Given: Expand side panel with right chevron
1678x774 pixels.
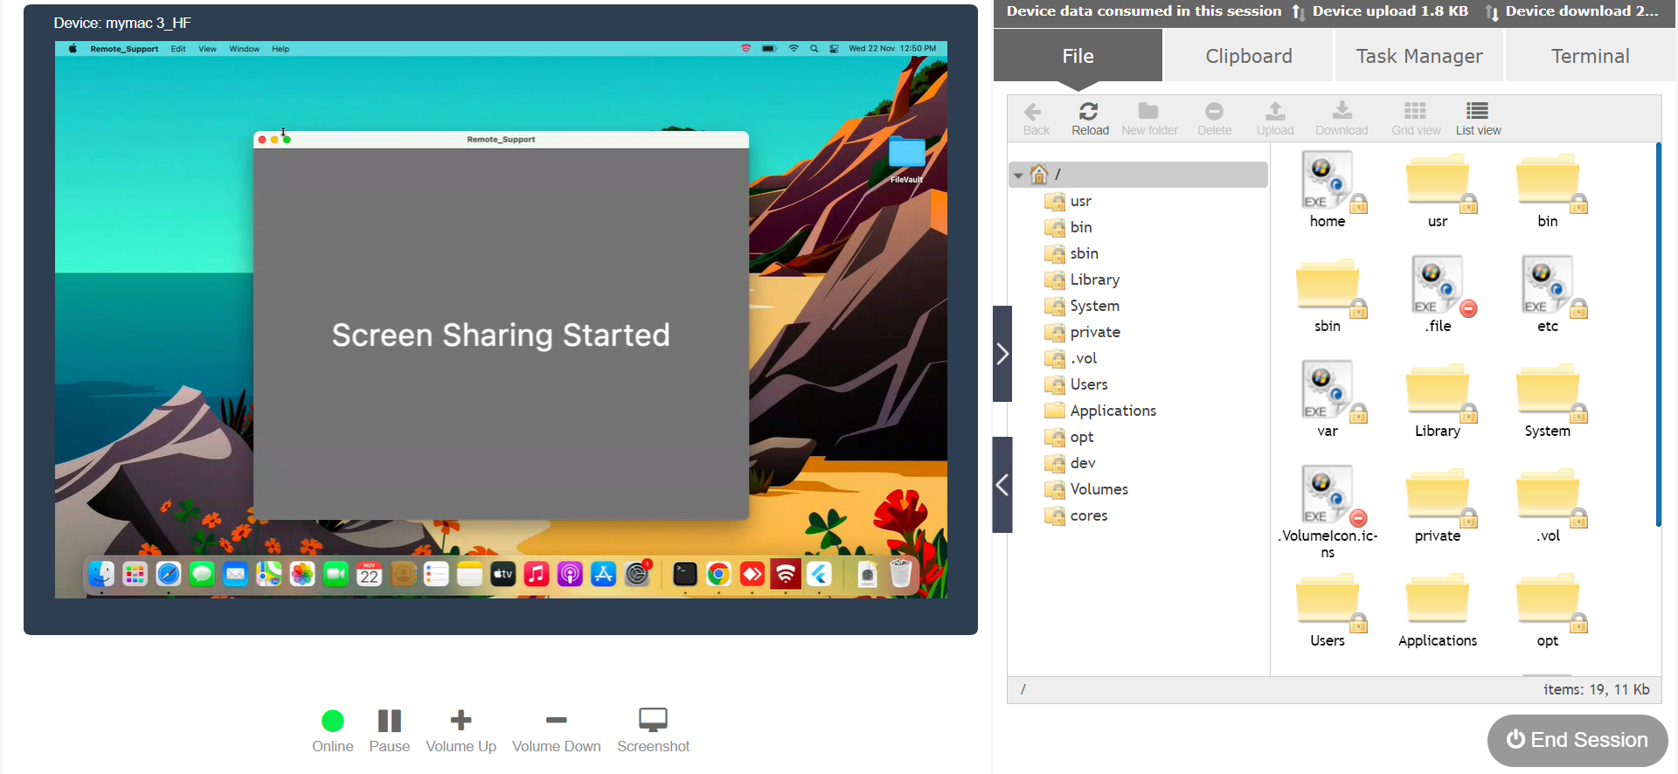Looking at the screenshot, I should 1002,354.
